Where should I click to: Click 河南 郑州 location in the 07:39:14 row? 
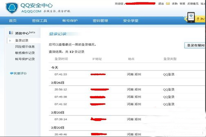click(x=134, y=119)
